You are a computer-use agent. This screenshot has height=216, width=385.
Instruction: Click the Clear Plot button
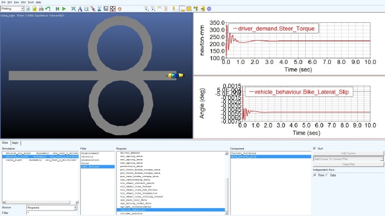(348, 164)
